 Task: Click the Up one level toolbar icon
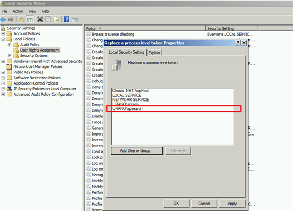point(21,19)
